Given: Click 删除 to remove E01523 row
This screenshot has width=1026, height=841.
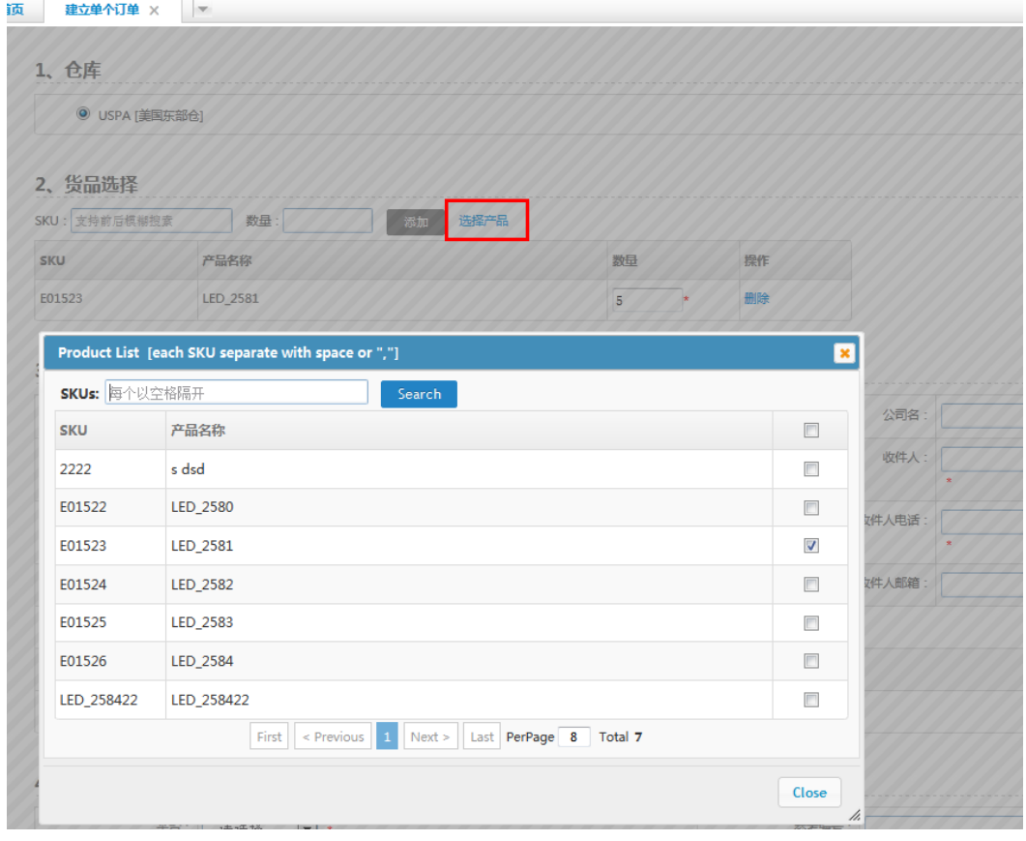Looking at the screenshot, I should point(756,299).
